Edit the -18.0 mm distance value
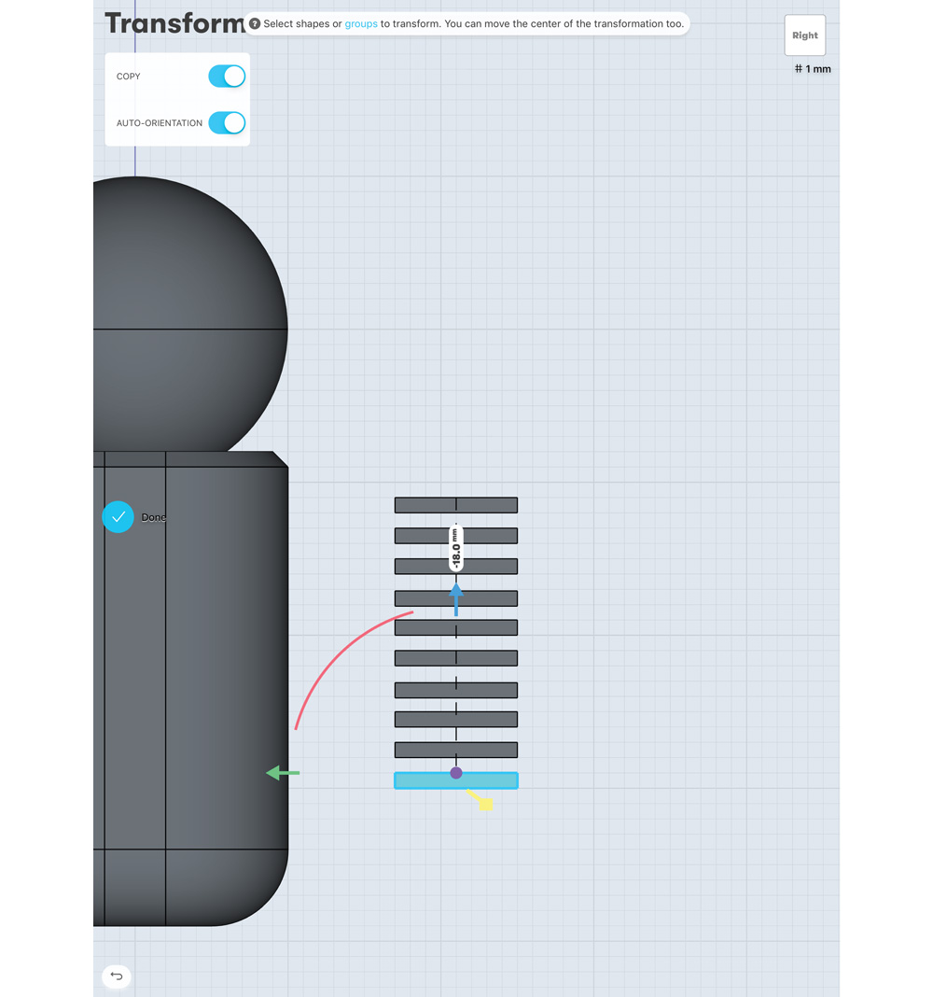This screenshot has height=997, width=933. [455, 547]
